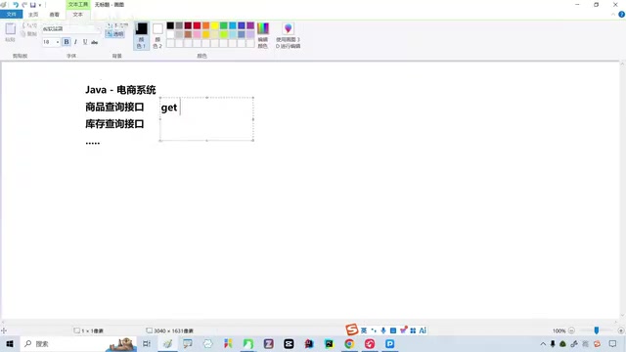Open the notification center icon
Screen dimensions: 626x352
pyautogui.click(x=613, y=343)
